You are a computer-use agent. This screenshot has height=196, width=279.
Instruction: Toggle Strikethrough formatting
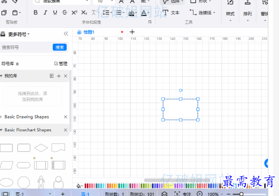[65, 12]
